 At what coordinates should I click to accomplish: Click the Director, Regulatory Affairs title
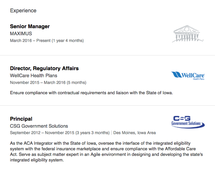click(44, 68)
